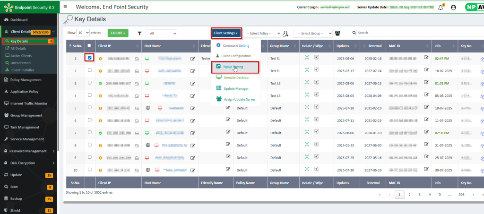Click the isolate icon in row 1
Image resolution: width=484 pixels, height=214 pixels.
(x=307, y=58)
